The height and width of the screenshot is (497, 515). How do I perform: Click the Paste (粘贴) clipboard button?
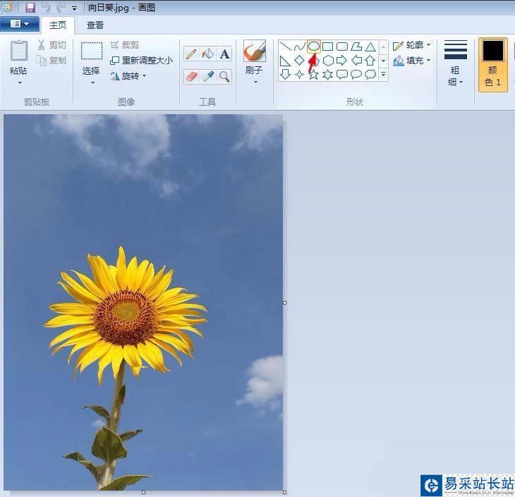point(19,57)
